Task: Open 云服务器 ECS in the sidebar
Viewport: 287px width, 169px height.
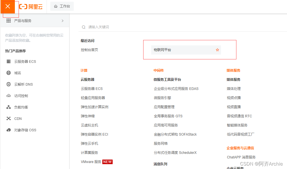Action: [25, 62]
